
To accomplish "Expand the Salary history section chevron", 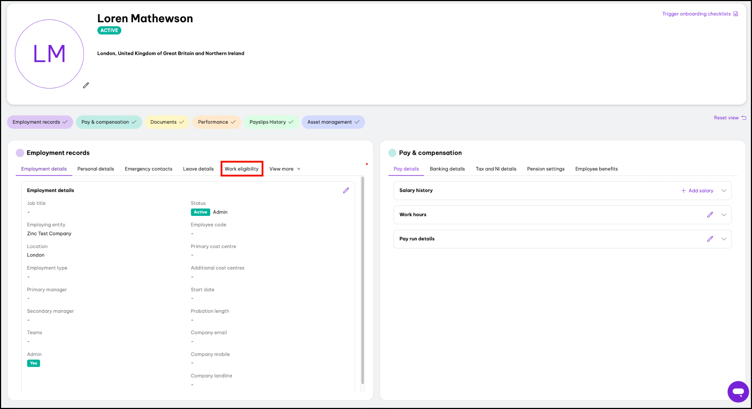I will (x=724, y=191).
